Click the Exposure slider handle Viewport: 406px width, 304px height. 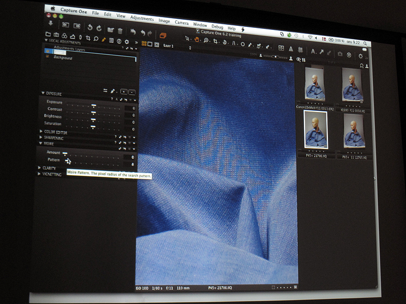(94, 106)
